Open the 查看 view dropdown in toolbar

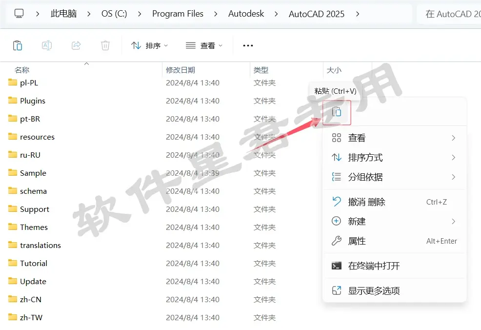[x=204, y=45]
